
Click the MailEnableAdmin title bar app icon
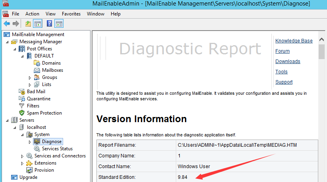[6, 3]
